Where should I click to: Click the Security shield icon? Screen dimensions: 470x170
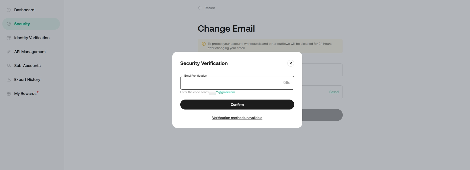coord(9,24)
